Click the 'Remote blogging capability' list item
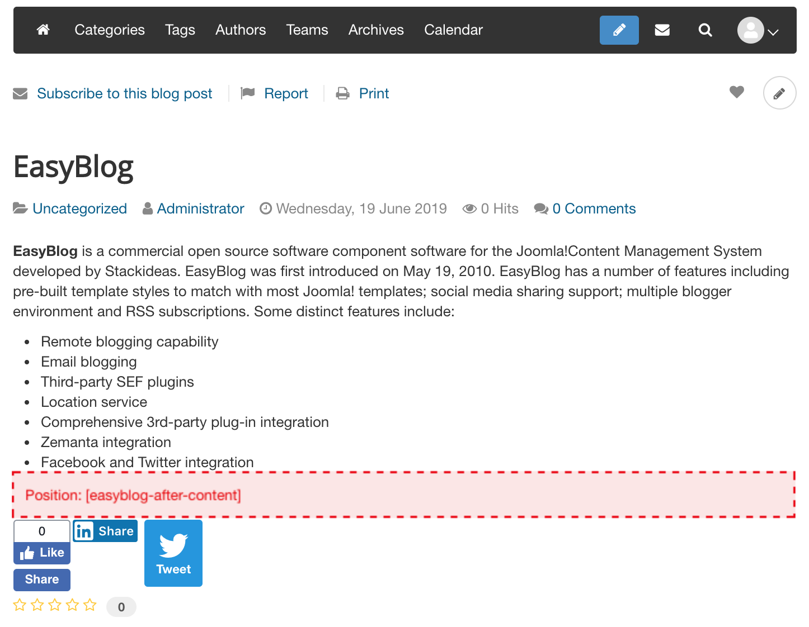The width and height of the screenshot is (809, 627). [130, 341]
